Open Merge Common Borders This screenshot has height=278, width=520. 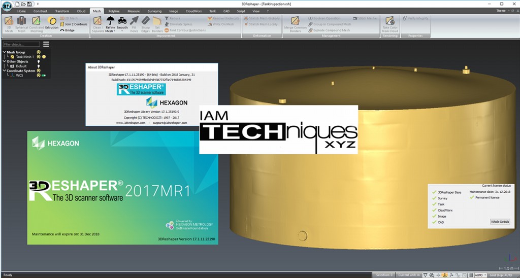[295, 24]
